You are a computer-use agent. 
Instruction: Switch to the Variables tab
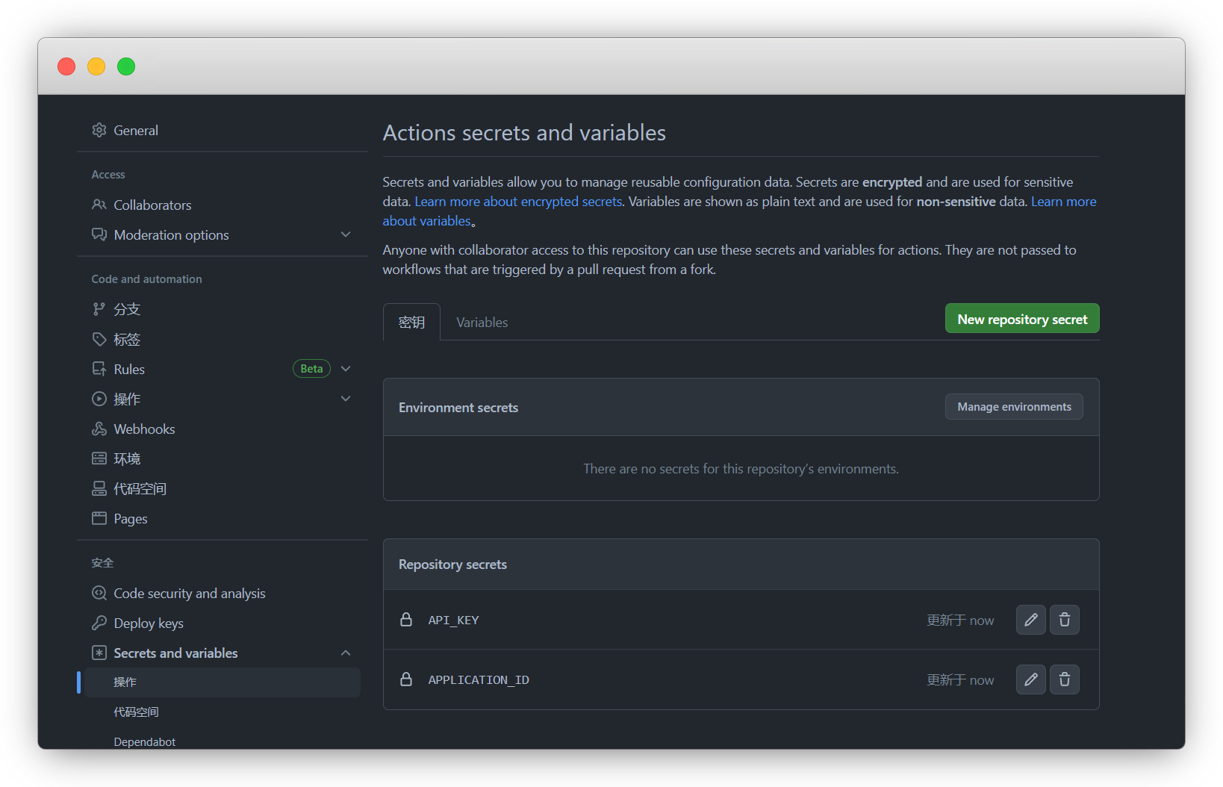tap(482, 322)
